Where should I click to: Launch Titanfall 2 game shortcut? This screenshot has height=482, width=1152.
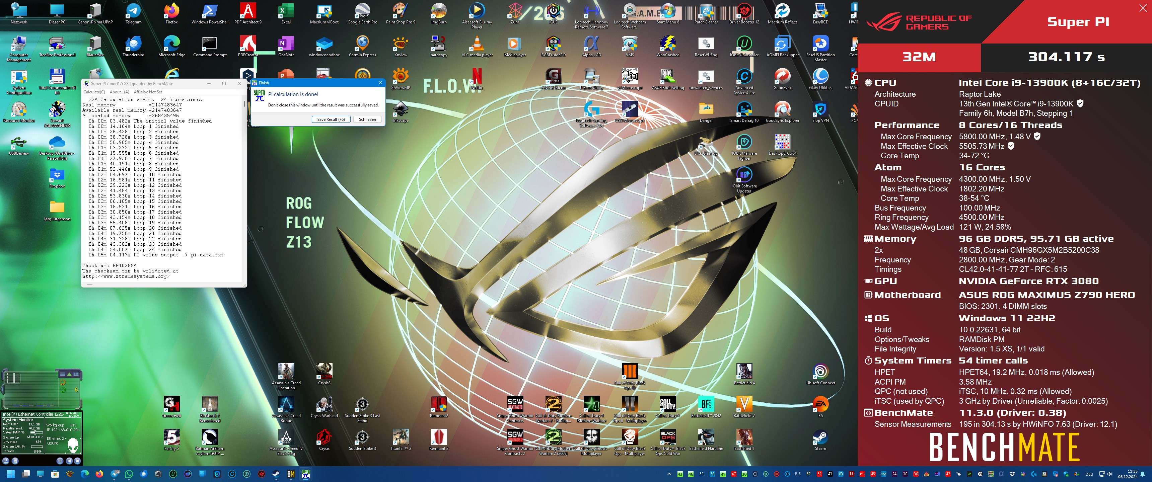401,439
